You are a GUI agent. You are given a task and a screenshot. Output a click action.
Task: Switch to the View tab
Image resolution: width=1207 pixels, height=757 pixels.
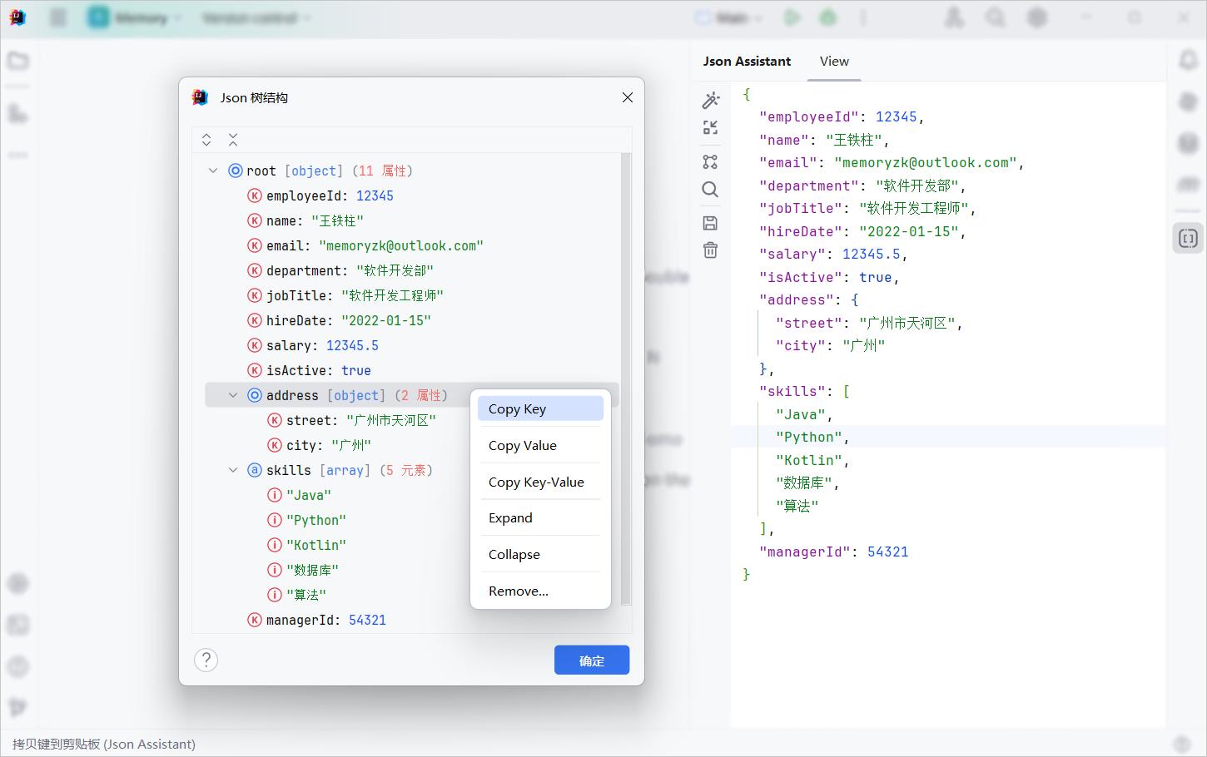point(834,61)
